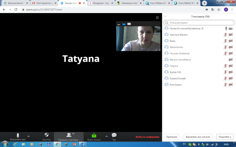Toggle the organizer's microphone in participant list
236x147 pixels.
(x=226, y=28)
